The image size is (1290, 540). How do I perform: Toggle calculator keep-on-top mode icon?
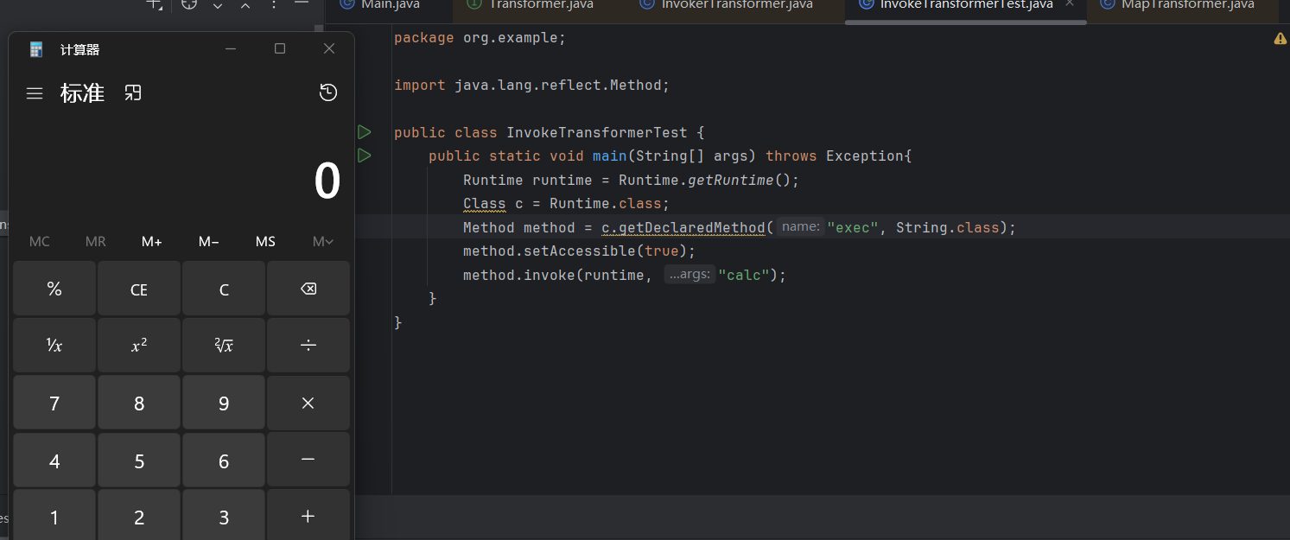click(132, 93)
